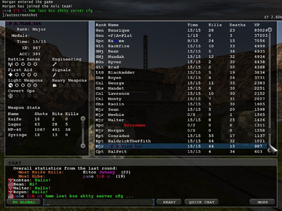This screenshot has width=282, height=211.
Task: Click the Axis flag beside kobtan's chat message
Action: coord(11,180)
